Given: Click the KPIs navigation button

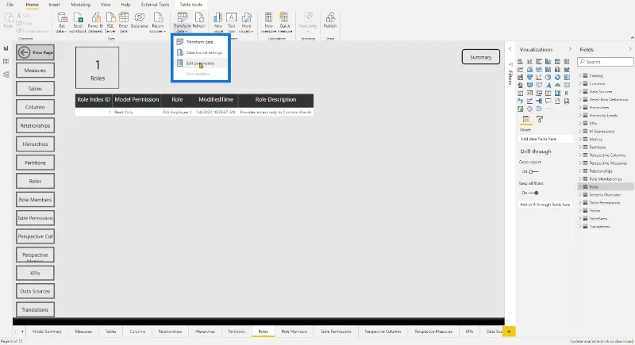Looking at the screenshot, I should 35,273.
